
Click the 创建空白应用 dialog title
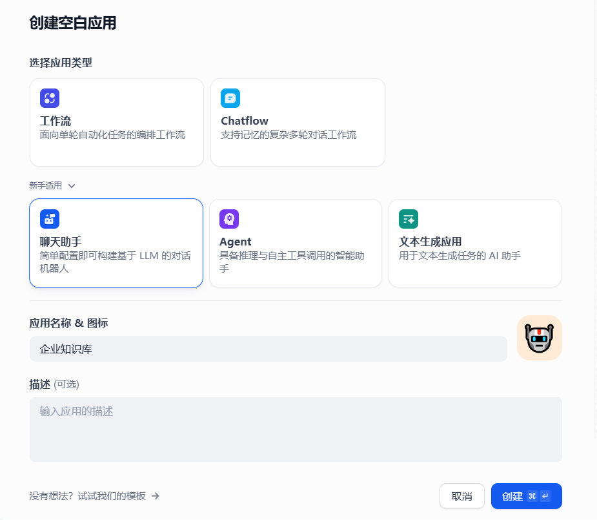[73, 23]
